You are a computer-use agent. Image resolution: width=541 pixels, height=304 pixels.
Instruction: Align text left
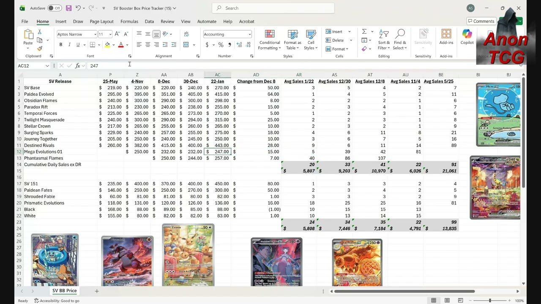pos(139,45)
